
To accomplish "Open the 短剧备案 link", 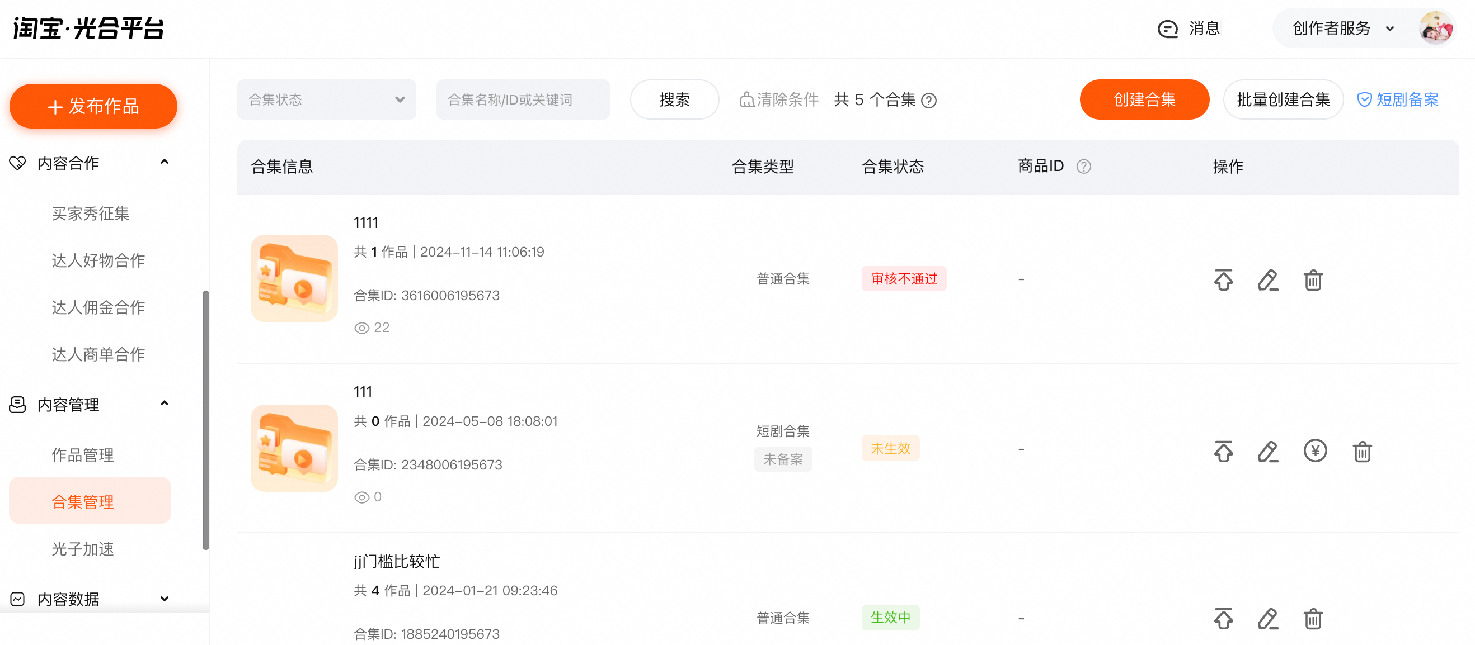I will pos(1398,100).
